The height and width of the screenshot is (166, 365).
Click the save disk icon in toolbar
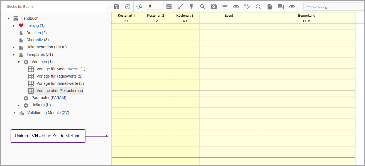tap(117, 7)
